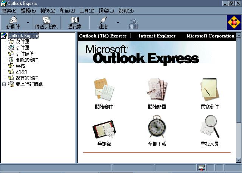242x173 pixels.
Task: Select the 收件匣 (Inbox) folder
Action: point(22,42)
